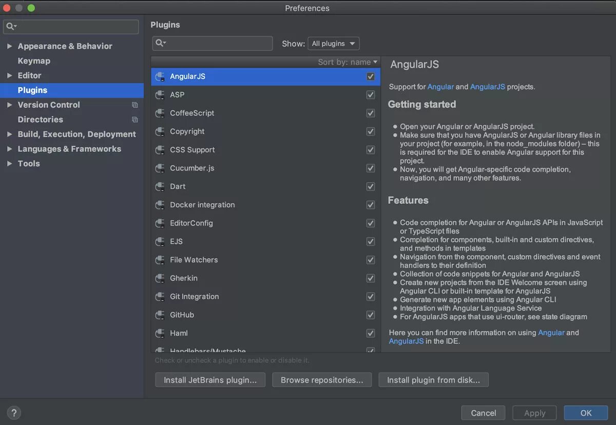Open the AngularJS link in description
This screenshot has height=425, width=616.
(487, 87)
